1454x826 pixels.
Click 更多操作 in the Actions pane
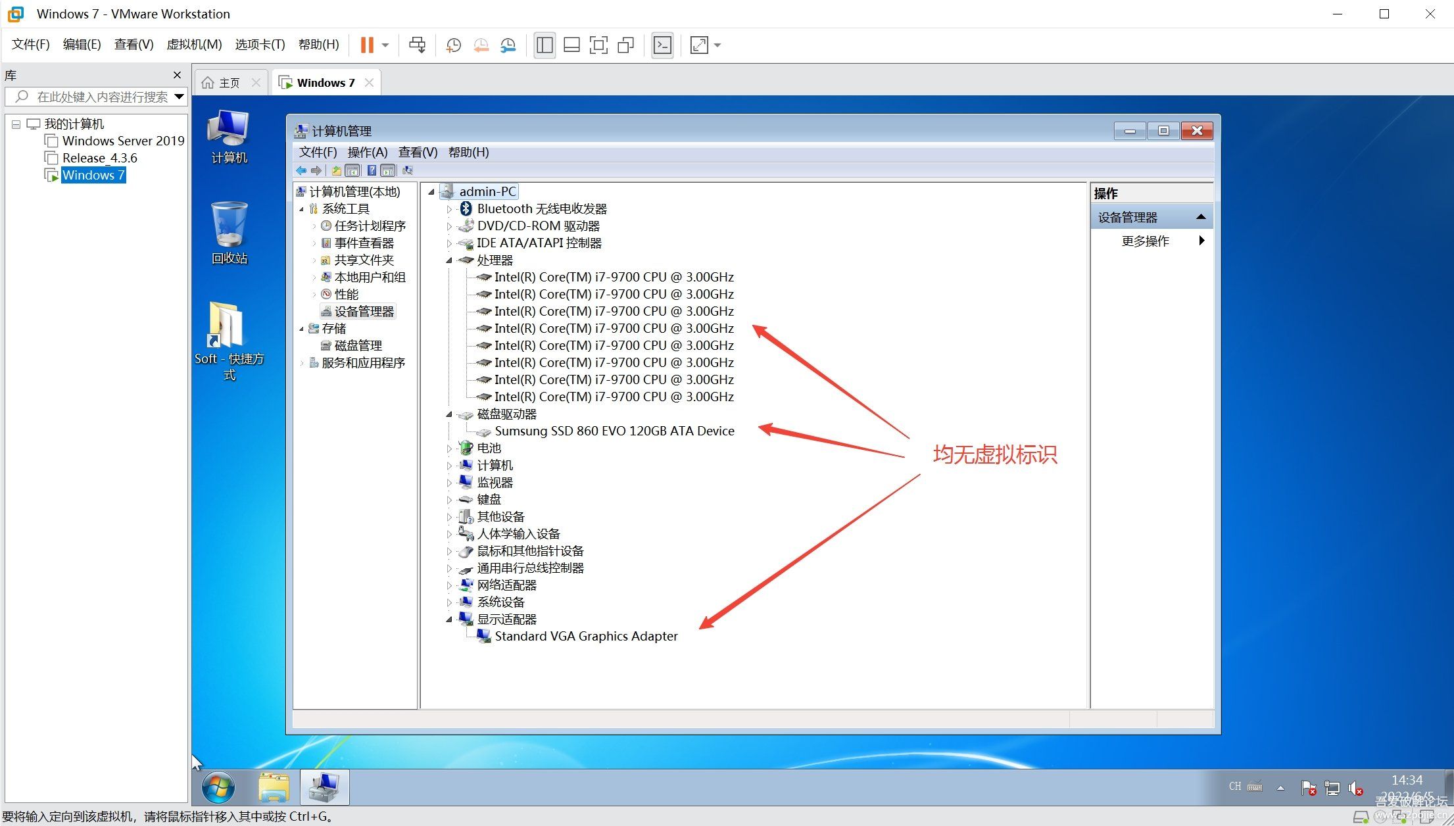coord(1144,240)
